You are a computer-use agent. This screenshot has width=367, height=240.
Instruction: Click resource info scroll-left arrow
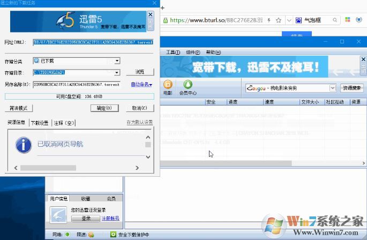coord(16,168)
